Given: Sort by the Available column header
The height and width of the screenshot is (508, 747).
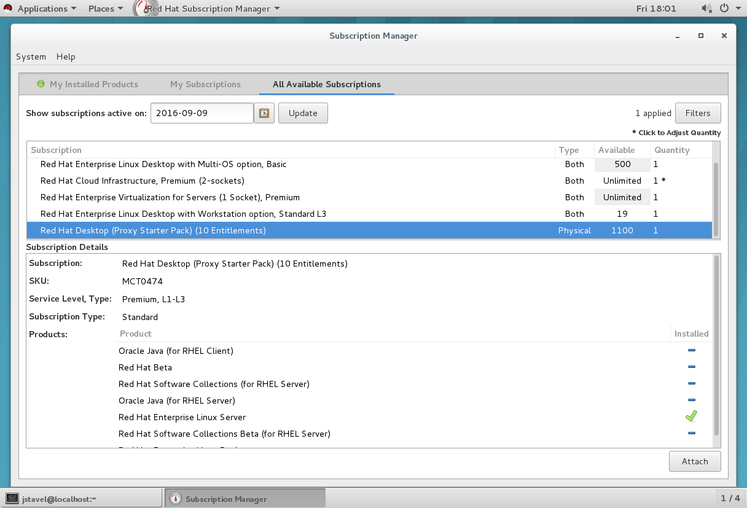Looking at the screenshot, I should [622, 150].
